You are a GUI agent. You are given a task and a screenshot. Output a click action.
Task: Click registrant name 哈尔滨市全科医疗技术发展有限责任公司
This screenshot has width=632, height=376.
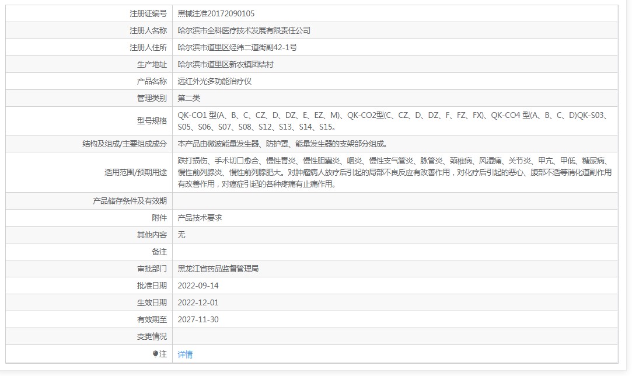(x=244, y=31)
